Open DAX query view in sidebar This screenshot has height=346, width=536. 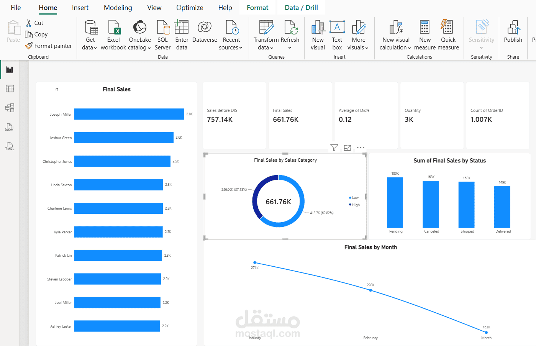point(10,127)
